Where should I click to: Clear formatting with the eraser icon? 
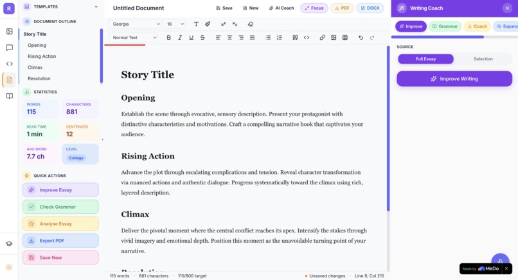click(251, 24)
